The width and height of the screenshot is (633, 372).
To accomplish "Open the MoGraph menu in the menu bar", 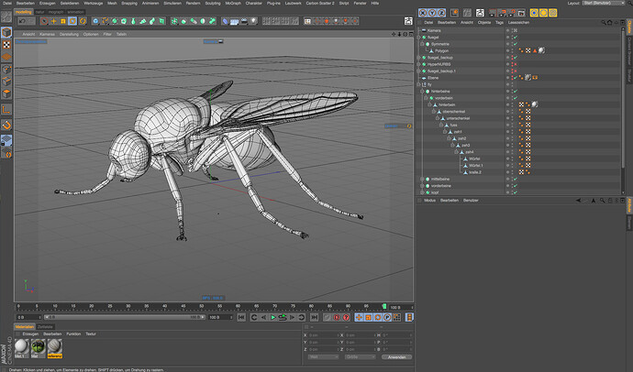I will 233,3.
